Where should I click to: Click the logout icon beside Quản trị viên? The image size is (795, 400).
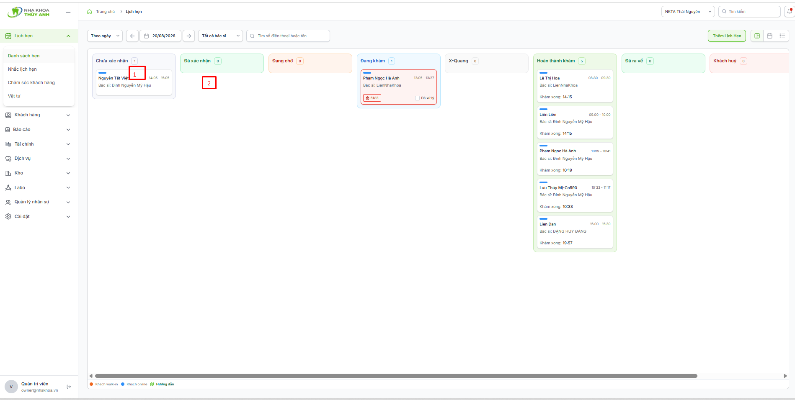click(x=69, y=387)
